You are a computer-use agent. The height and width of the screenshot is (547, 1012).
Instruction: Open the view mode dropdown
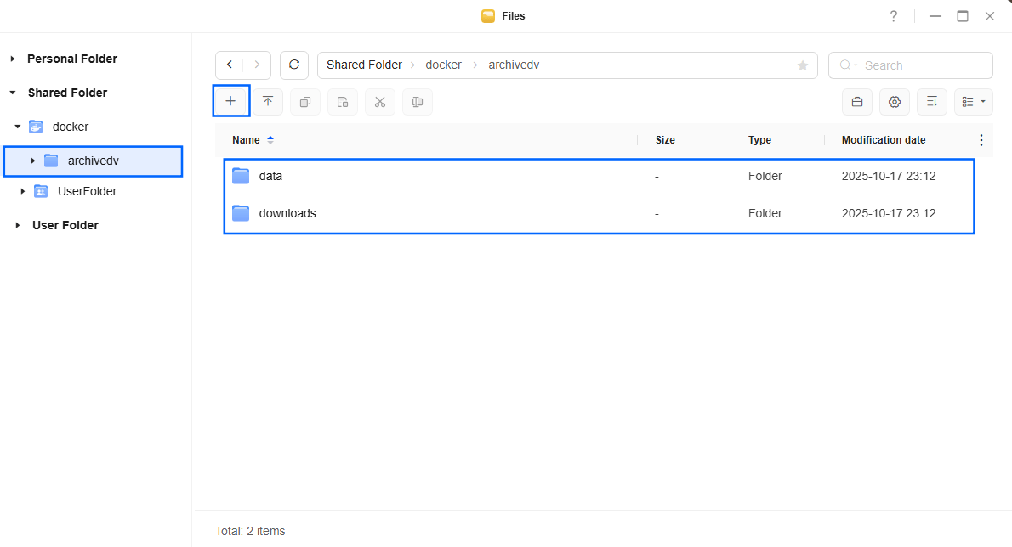[974, 102]
